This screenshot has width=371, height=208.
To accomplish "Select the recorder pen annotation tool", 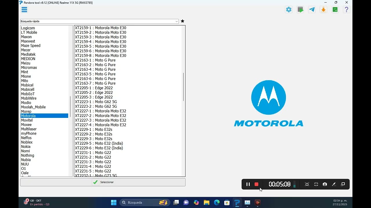I will pos(334,184).
